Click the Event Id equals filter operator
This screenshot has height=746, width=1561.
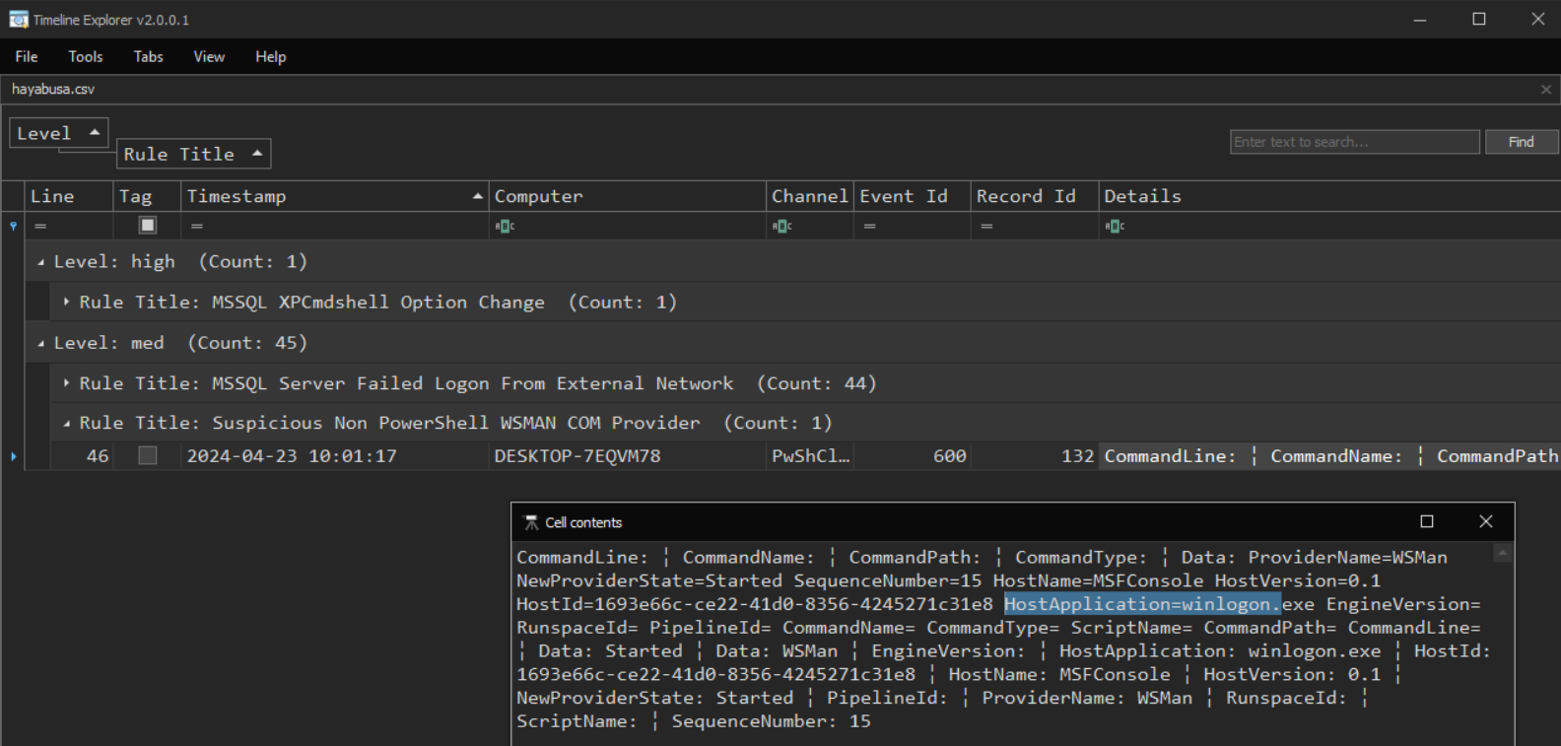[870, 226]
